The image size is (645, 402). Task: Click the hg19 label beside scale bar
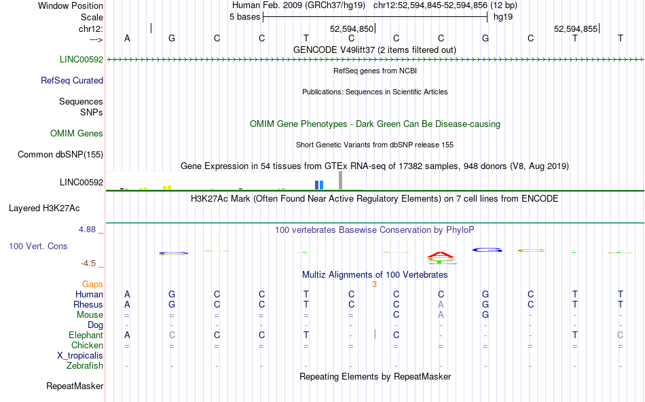point(503,17)
